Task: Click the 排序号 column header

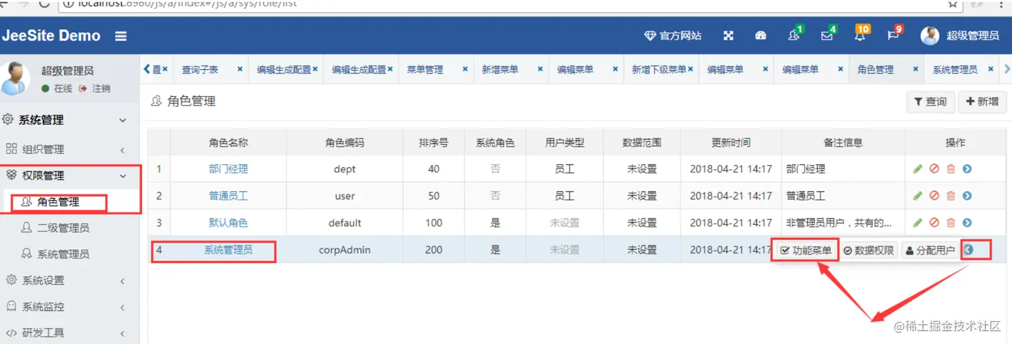Action: click(434, 143)
